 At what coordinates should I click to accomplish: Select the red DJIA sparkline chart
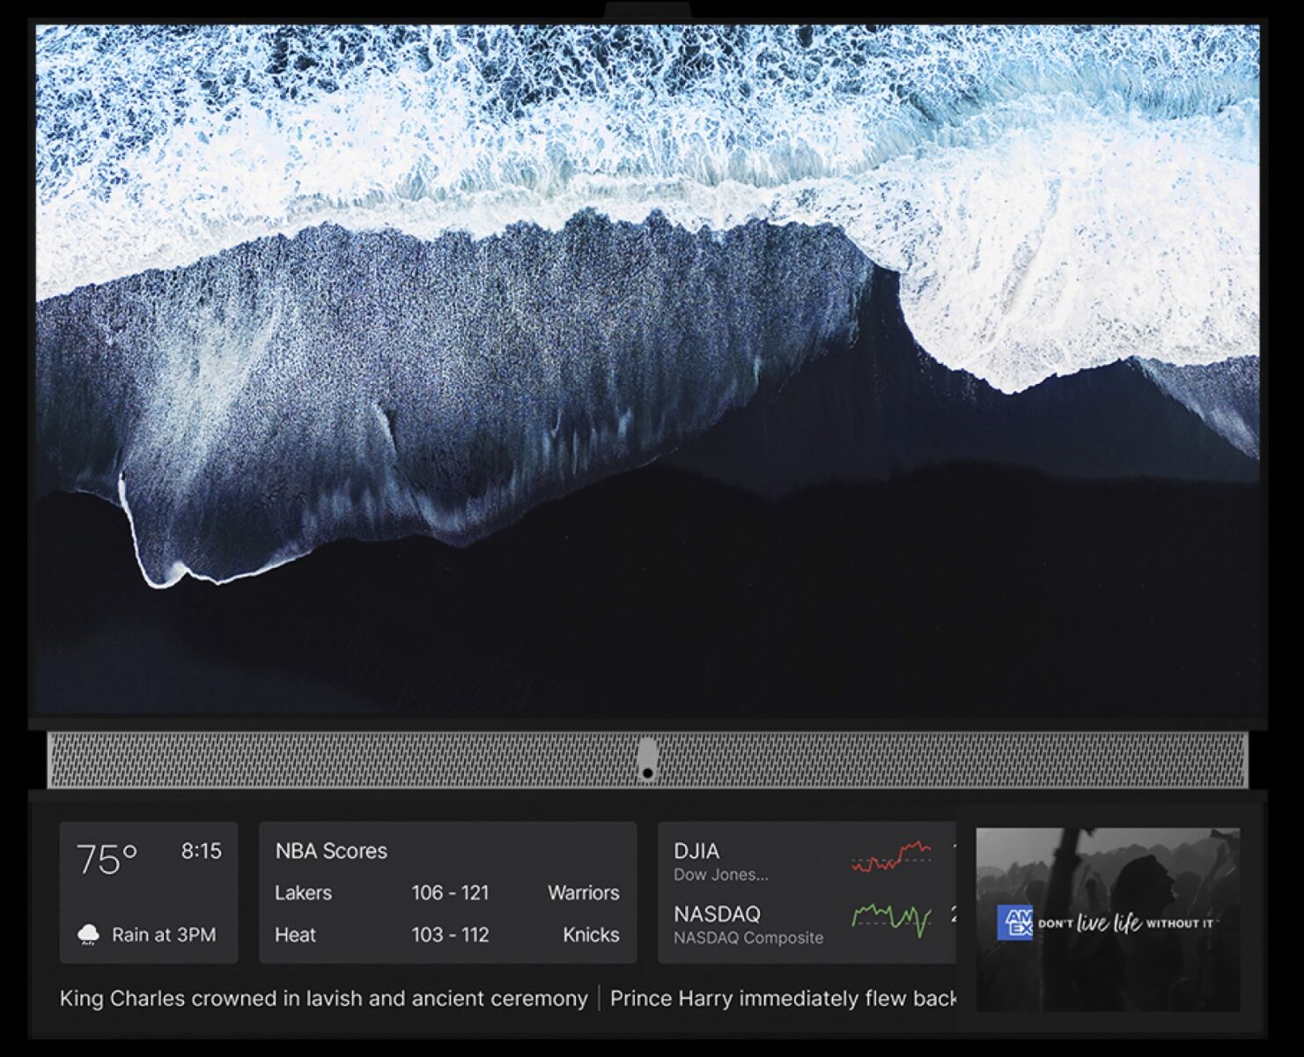pyautogui.click(x=891, y=857)
